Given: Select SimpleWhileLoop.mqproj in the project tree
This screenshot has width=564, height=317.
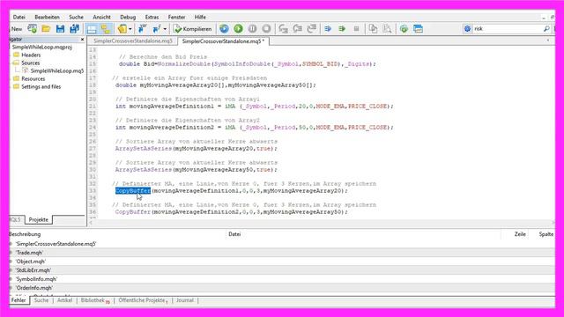Looking at the screenshot, I should (41, 47).
